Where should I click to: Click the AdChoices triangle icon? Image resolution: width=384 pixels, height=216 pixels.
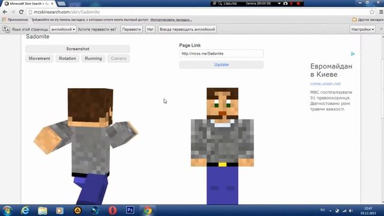point(353,54)
